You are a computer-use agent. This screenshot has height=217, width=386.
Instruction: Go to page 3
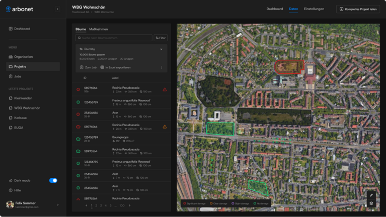click(101, 205)
